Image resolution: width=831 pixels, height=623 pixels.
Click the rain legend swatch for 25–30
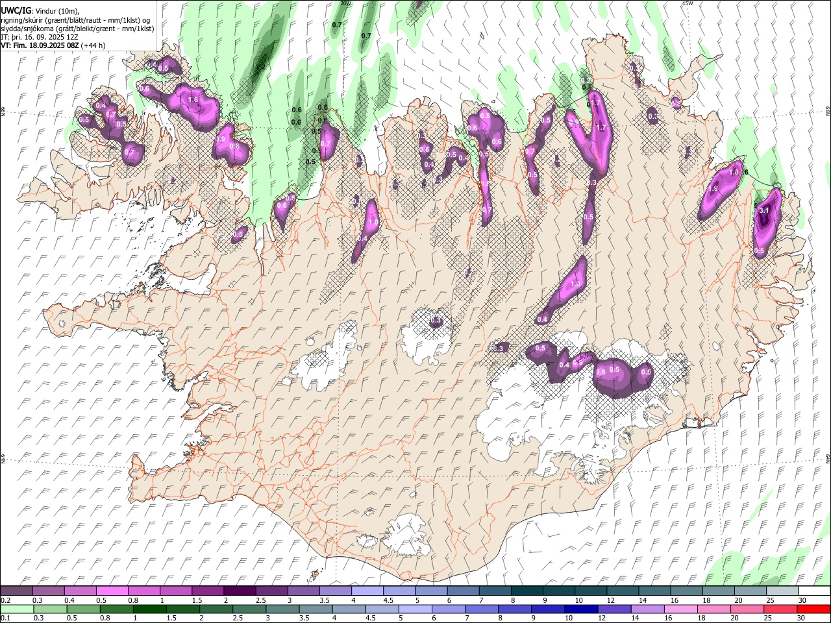[x=780, y=609]
